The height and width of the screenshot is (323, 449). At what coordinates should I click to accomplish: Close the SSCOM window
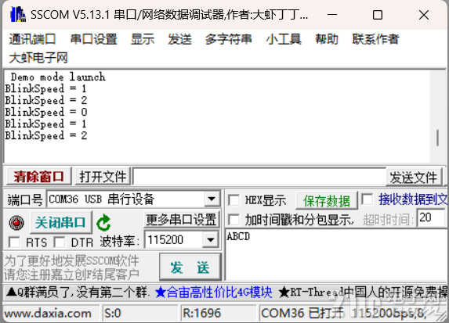click(424, 15)
